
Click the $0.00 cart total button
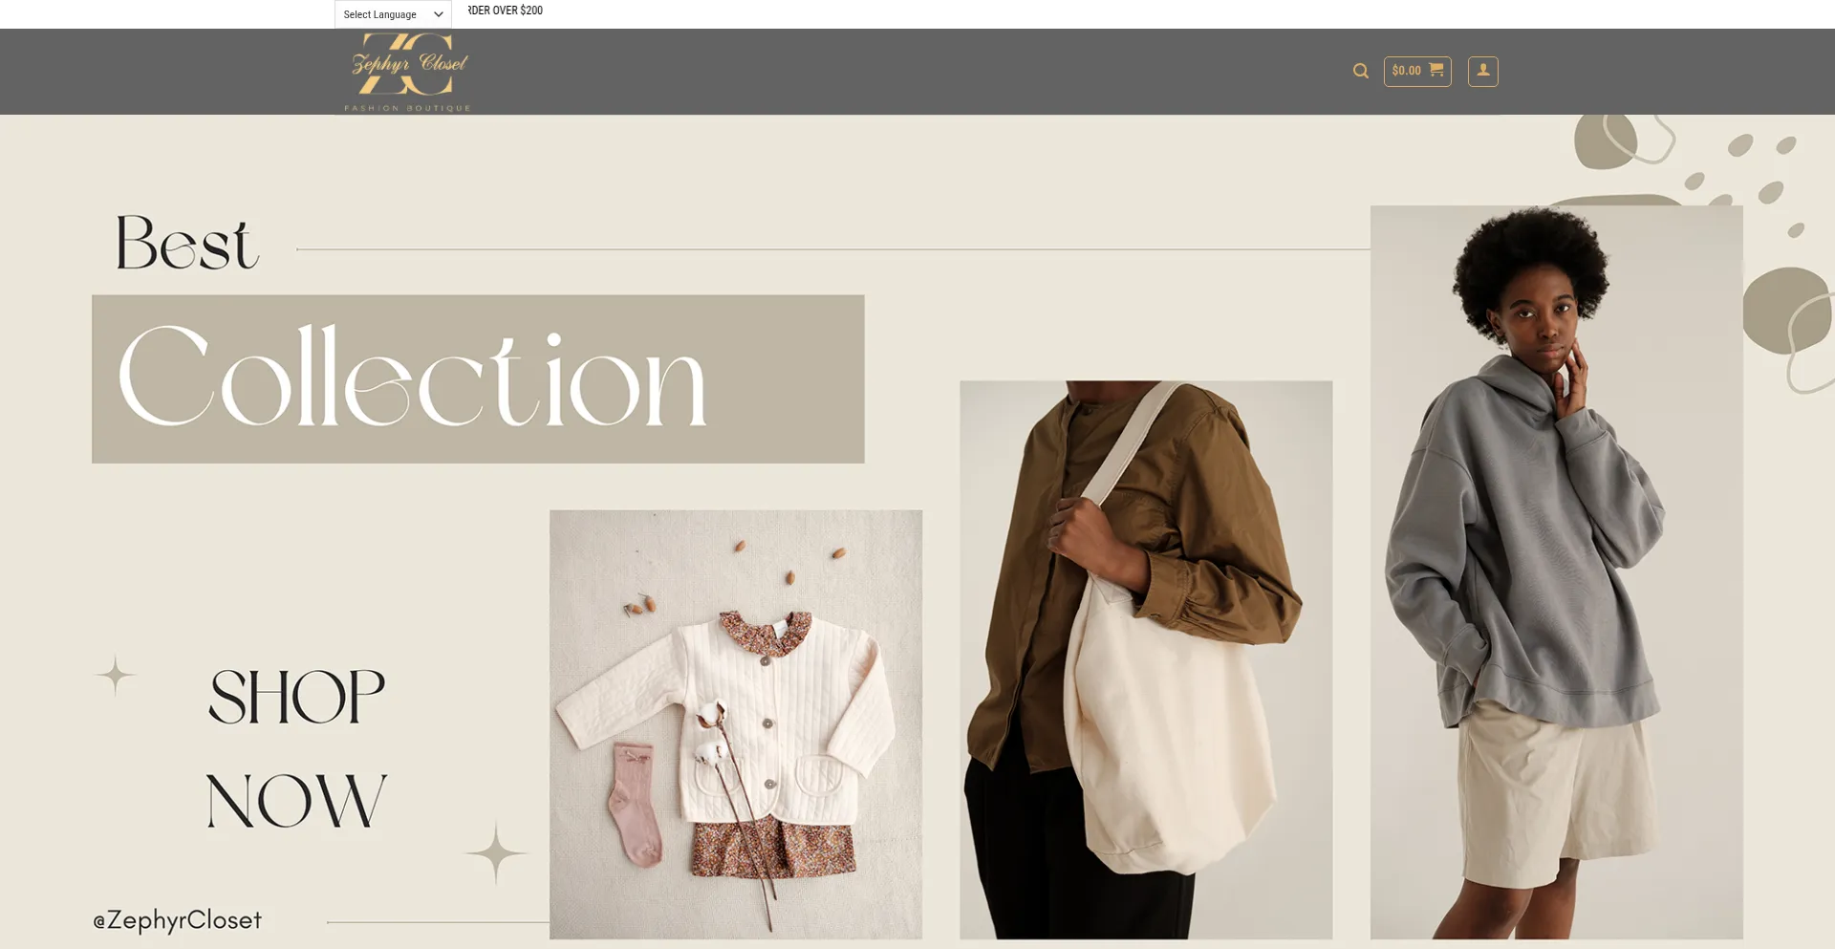tap(1417, 70)
